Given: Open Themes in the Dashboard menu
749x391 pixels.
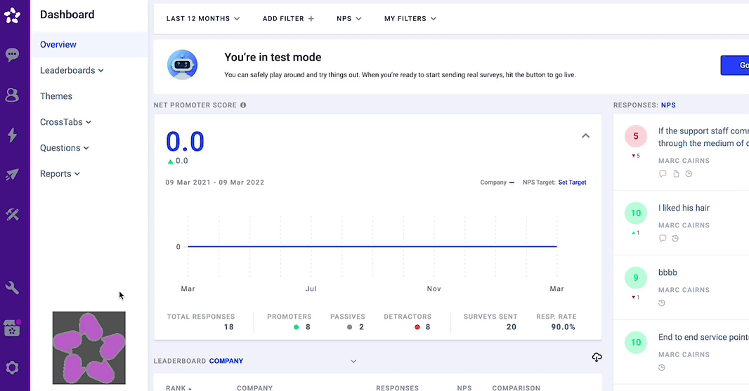Looking at the screenshot, I should (x=56, y=96).
